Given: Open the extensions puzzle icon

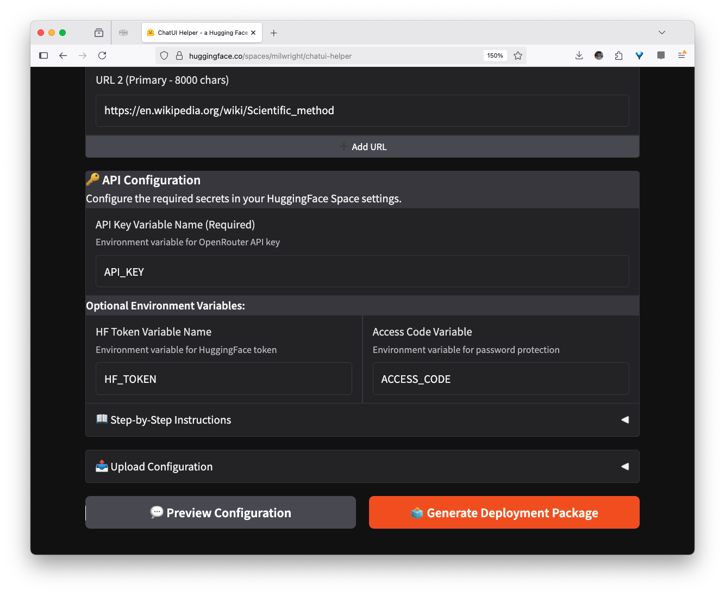Looking at the screenshot, I should click(x=618, y=55).
